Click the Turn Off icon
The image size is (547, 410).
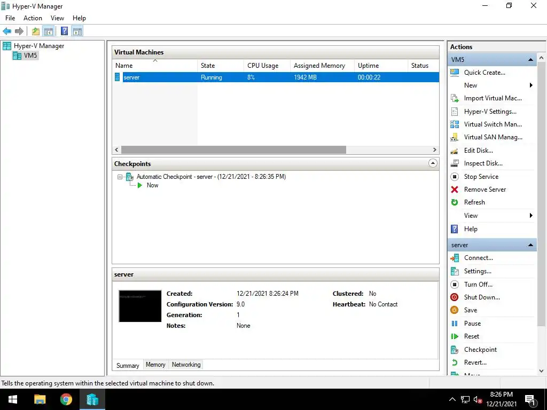click(455, 285)
